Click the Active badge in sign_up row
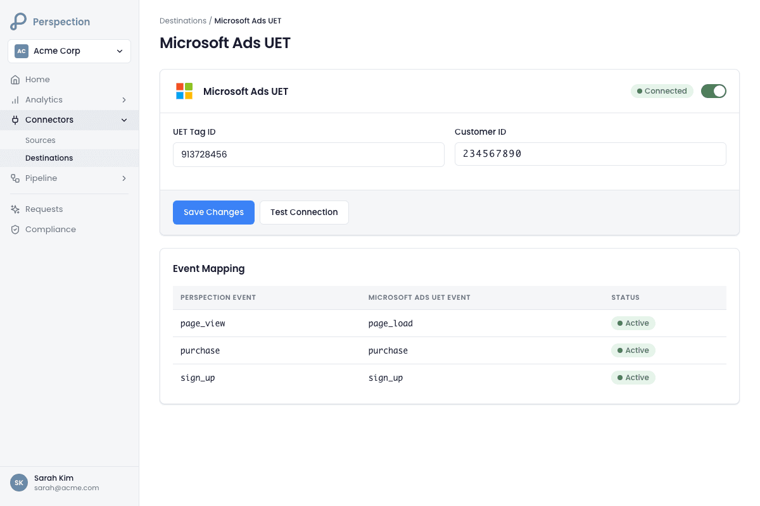Viewport: 760px width, 506px height. tap(633, 378)
